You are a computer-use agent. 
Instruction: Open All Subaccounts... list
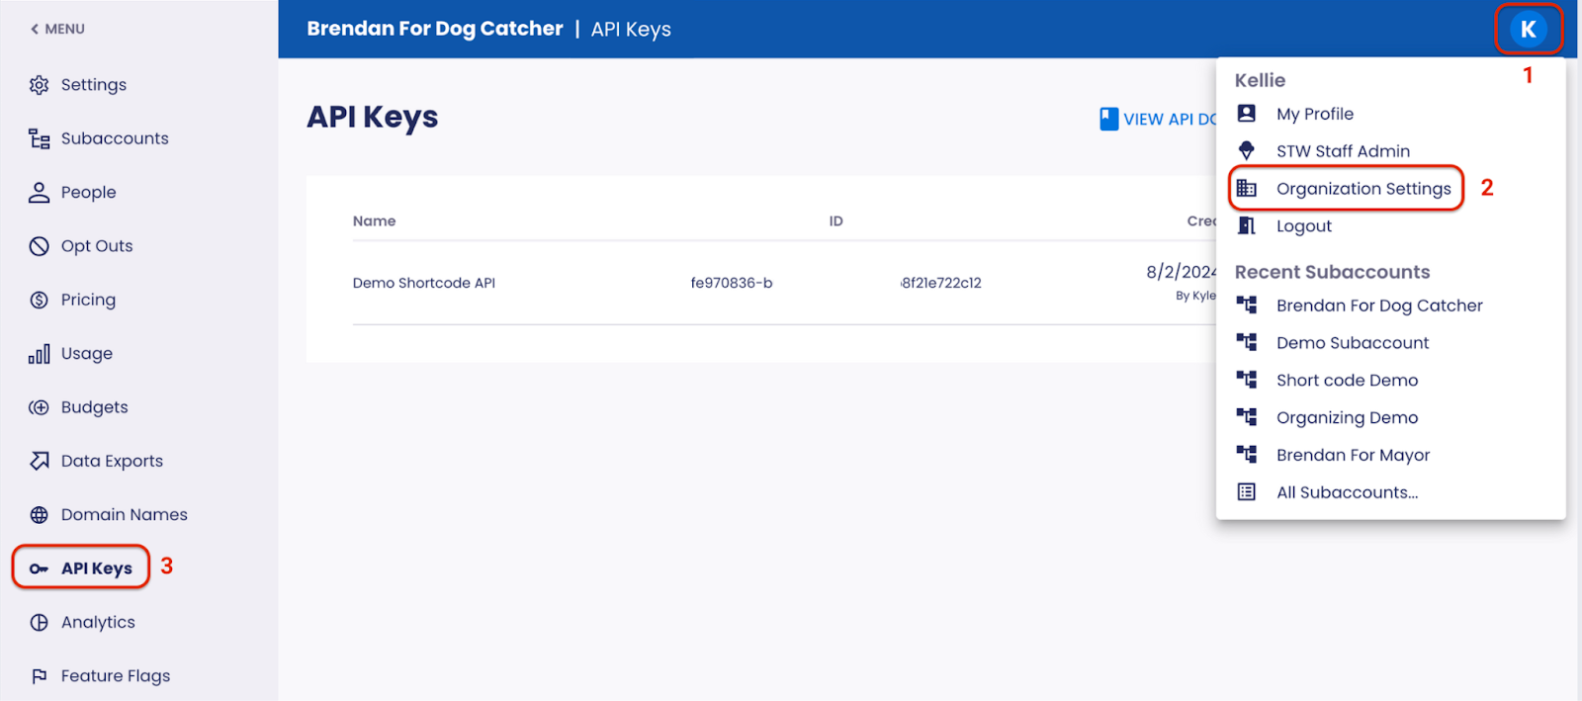coord(1347,492)
